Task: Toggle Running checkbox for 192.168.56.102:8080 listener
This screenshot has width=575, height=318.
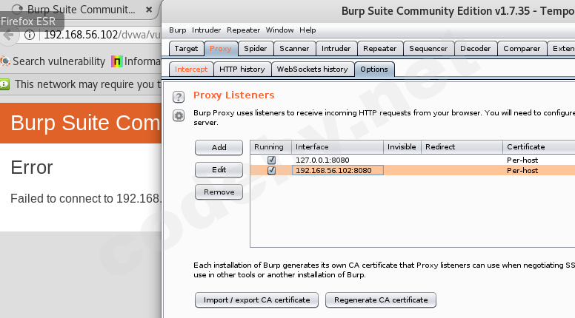Action: [x=271, y=170]
